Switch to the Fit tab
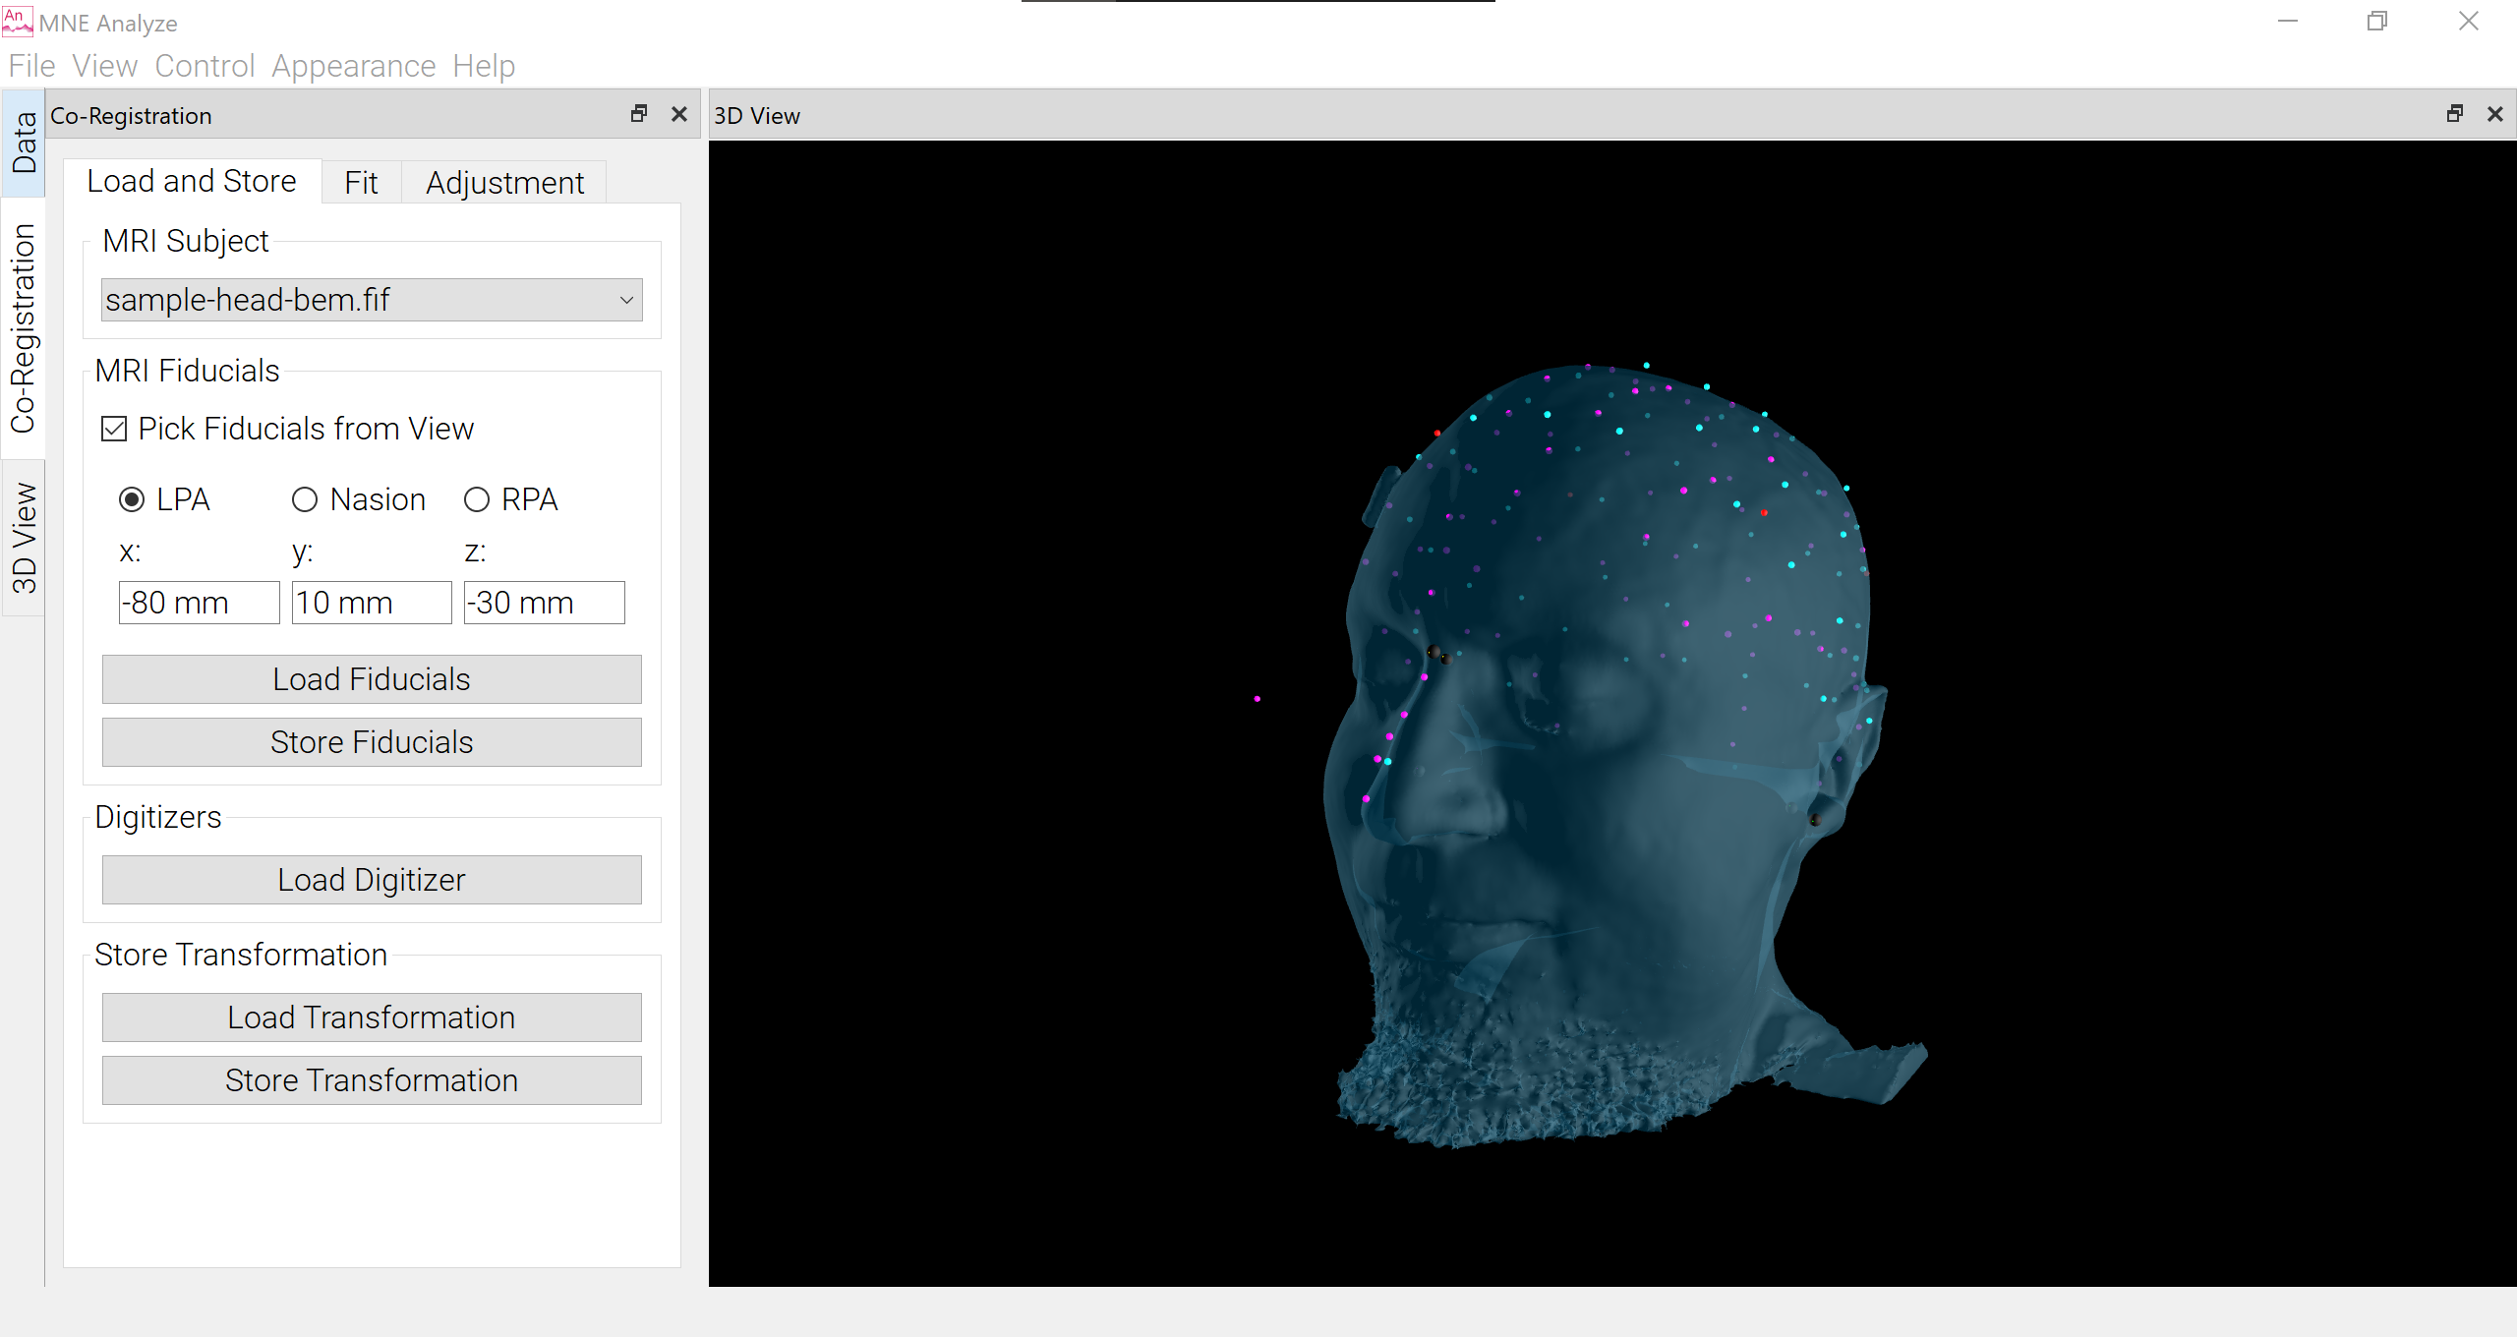 click(361, 183)
